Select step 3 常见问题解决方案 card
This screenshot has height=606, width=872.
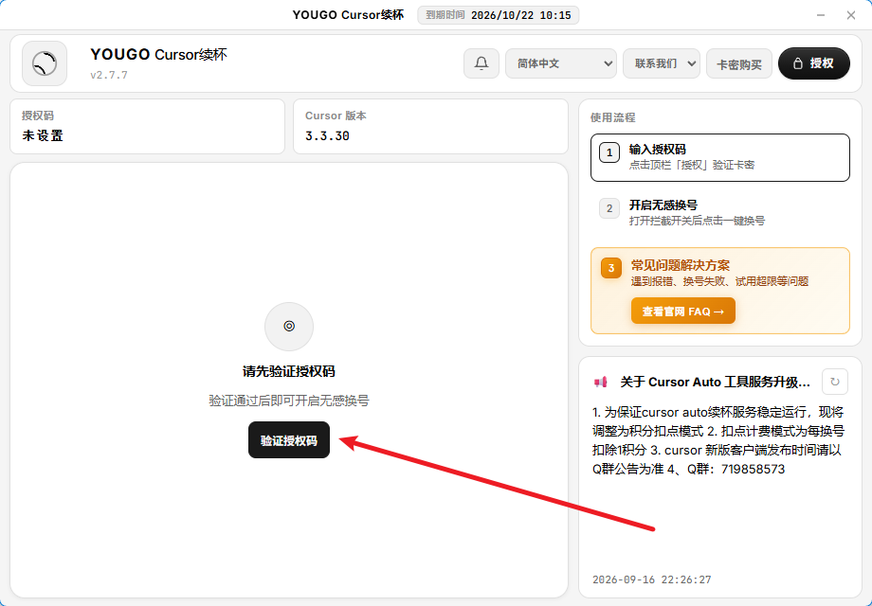tap(719, 291)
